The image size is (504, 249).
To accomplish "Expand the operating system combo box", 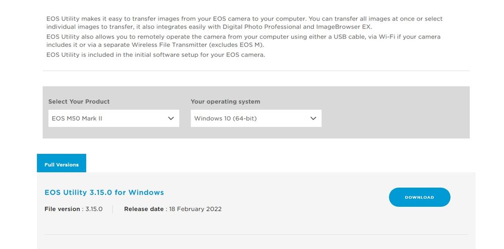I will click(x=256, y=119).
